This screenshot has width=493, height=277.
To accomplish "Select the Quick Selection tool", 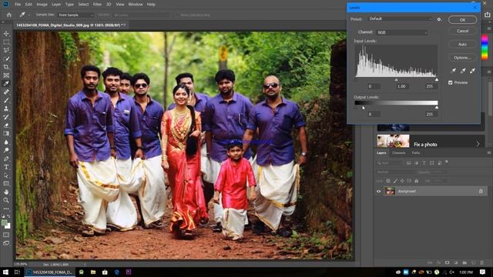I will [x=6, y=58].
